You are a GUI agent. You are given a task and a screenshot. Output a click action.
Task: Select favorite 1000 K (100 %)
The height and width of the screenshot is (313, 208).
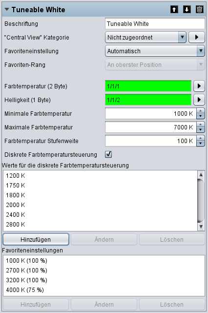click(x=104, y=261)
